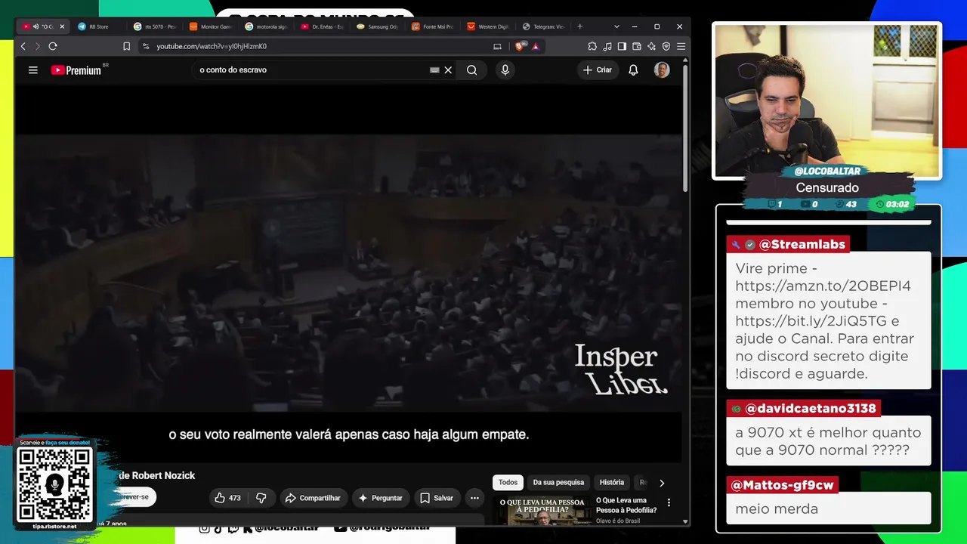This screenshot has width=967, height=544.
Task: Open the YouTube account avatar menu
Action: tap(662, 70)
